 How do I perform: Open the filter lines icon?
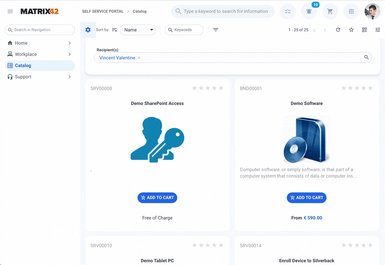pos(216,30)
